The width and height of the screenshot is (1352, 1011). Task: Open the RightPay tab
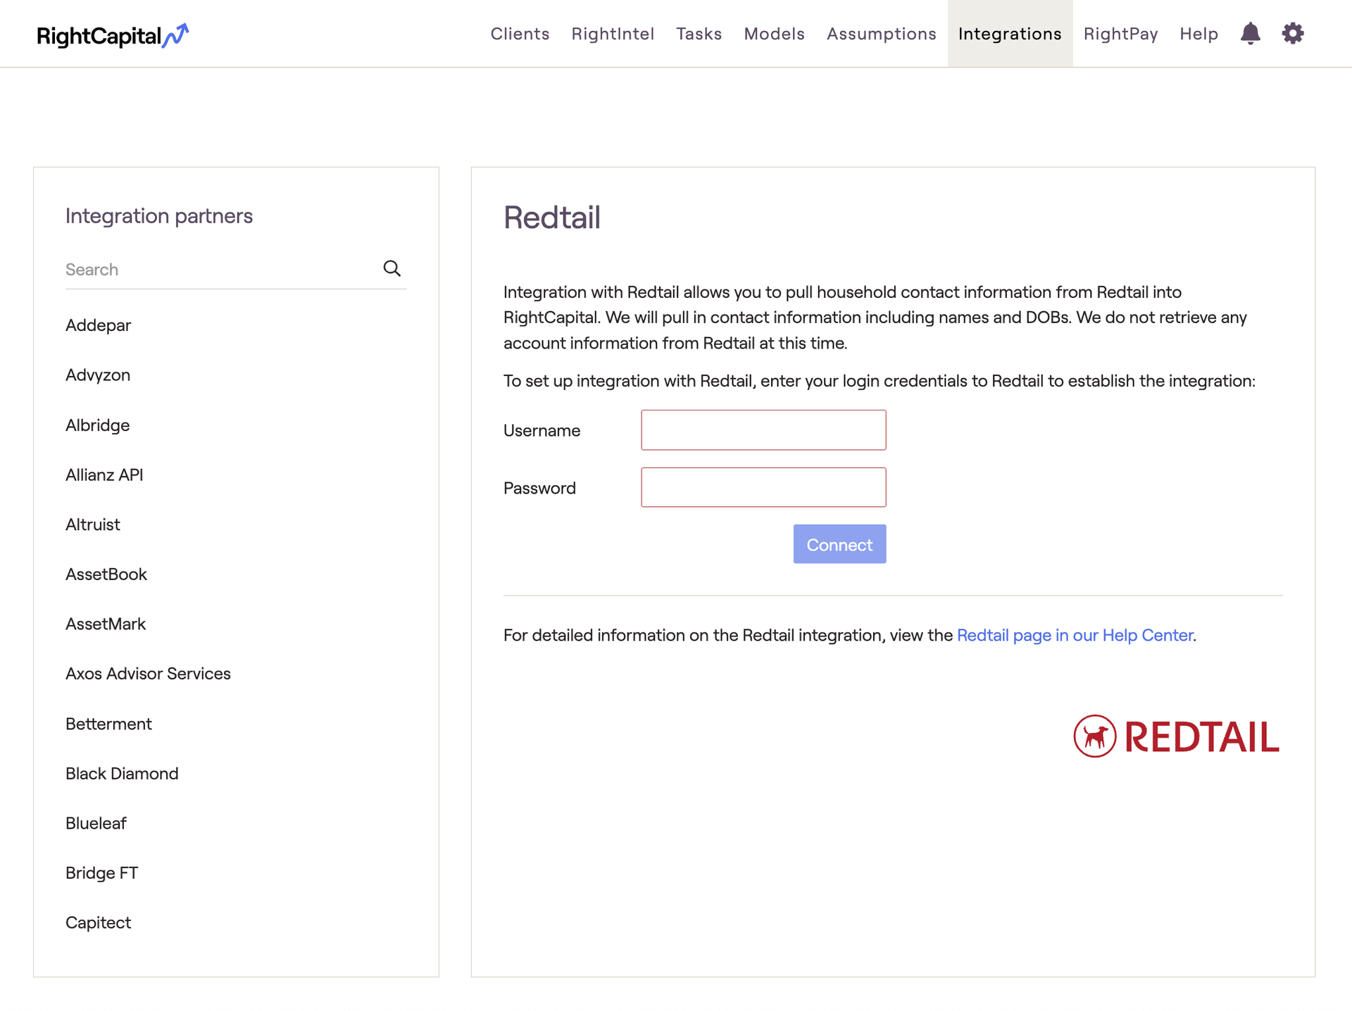pos(1120,34)
